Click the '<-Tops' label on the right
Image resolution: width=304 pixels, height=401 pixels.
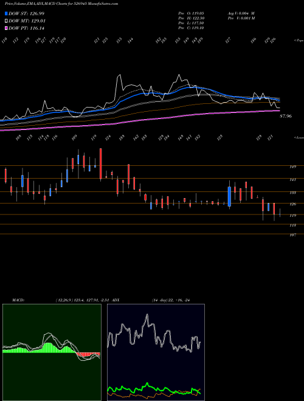tap(299, 41)
